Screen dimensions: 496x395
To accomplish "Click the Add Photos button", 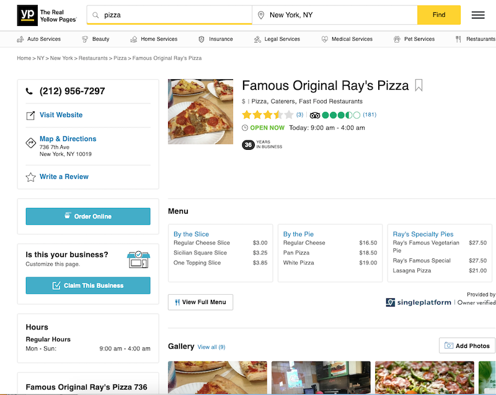I will click(467, 345).
